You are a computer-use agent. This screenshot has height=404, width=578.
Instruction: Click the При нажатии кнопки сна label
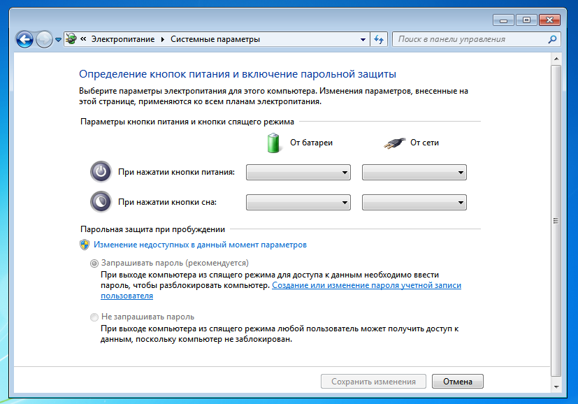[167, 202]
